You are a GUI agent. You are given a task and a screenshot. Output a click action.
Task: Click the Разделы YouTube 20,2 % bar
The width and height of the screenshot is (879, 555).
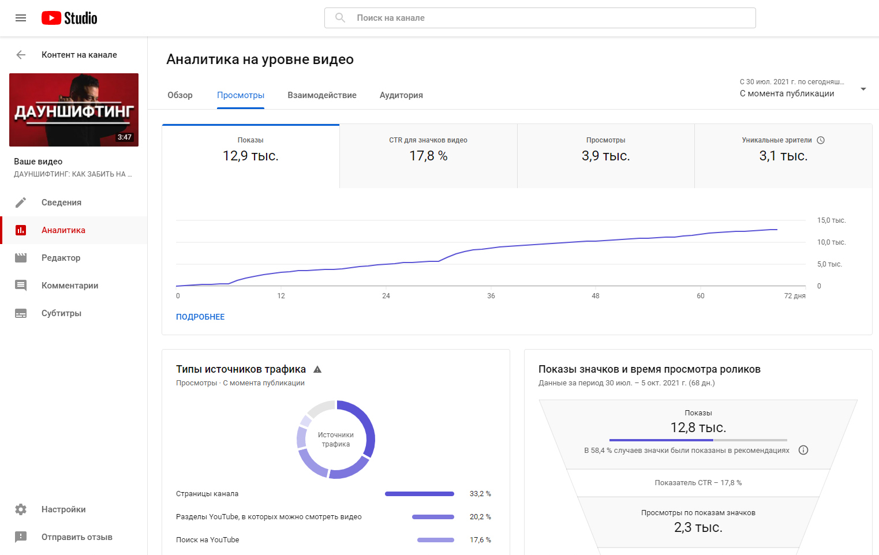tap(433, 517)
